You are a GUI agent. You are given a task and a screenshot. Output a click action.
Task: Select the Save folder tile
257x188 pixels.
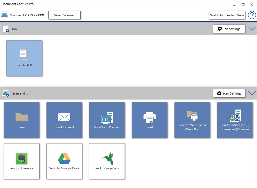[22, 120]
